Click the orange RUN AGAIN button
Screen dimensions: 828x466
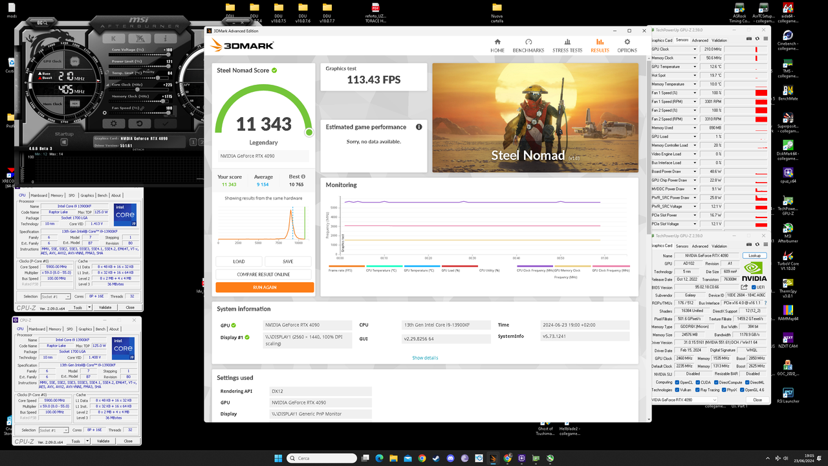pos(265,287)
